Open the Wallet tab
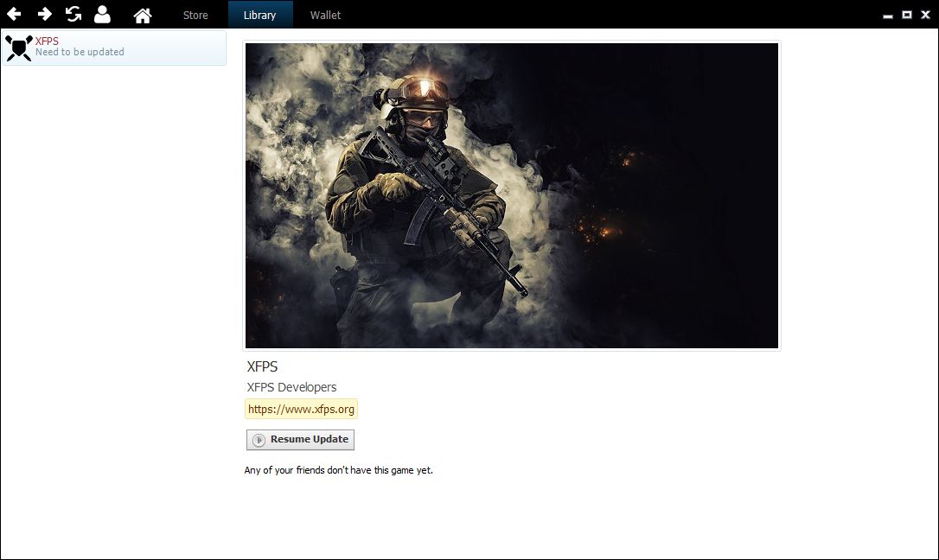Screen dimensions: 939x560 (325, 15)
